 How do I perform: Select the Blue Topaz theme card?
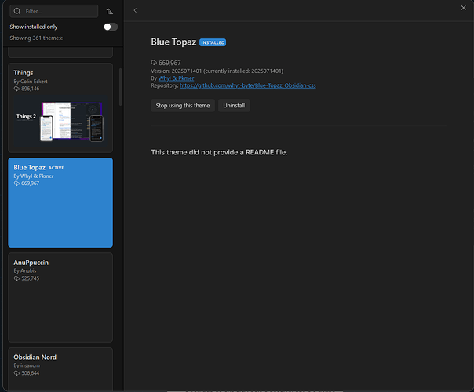[x=60, y=202]
